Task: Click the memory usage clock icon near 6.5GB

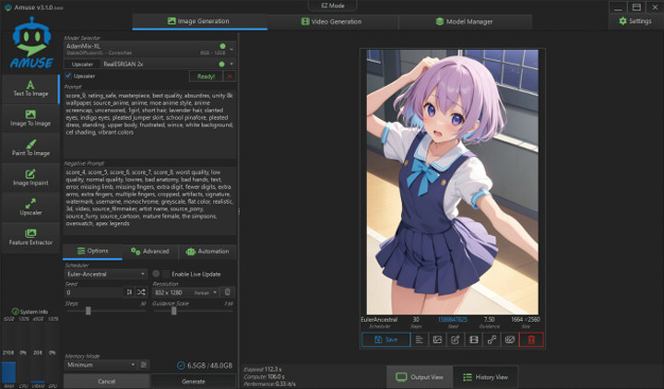Action: pyautogui.click(x=181, y=365)
